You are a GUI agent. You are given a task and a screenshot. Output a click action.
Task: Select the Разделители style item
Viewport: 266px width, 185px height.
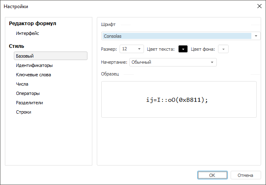(x=29, y=103)
